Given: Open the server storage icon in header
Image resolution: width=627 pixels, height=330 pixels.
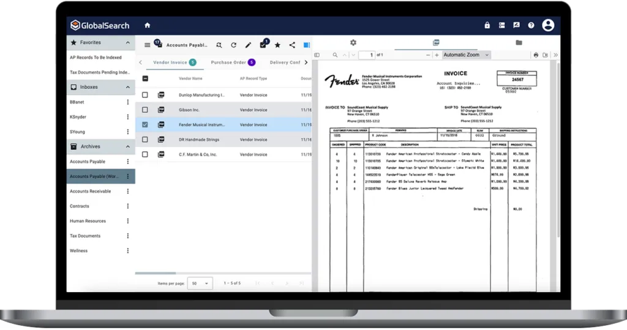Looking at the screenshot, I should 502,25.
